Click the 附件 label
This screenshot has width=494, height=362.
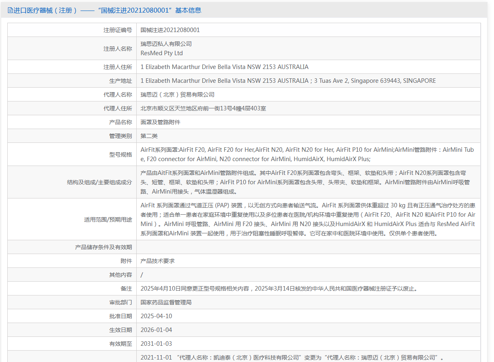coord(126,261)
